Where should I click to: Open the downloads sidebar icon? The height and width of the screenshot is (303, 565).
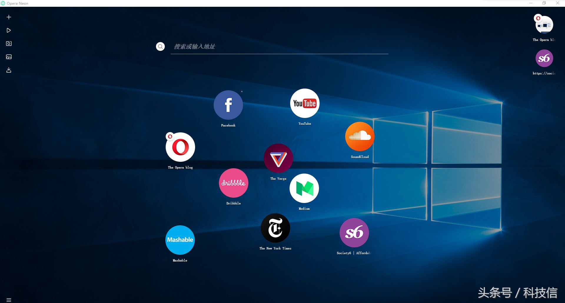(9, 70)
